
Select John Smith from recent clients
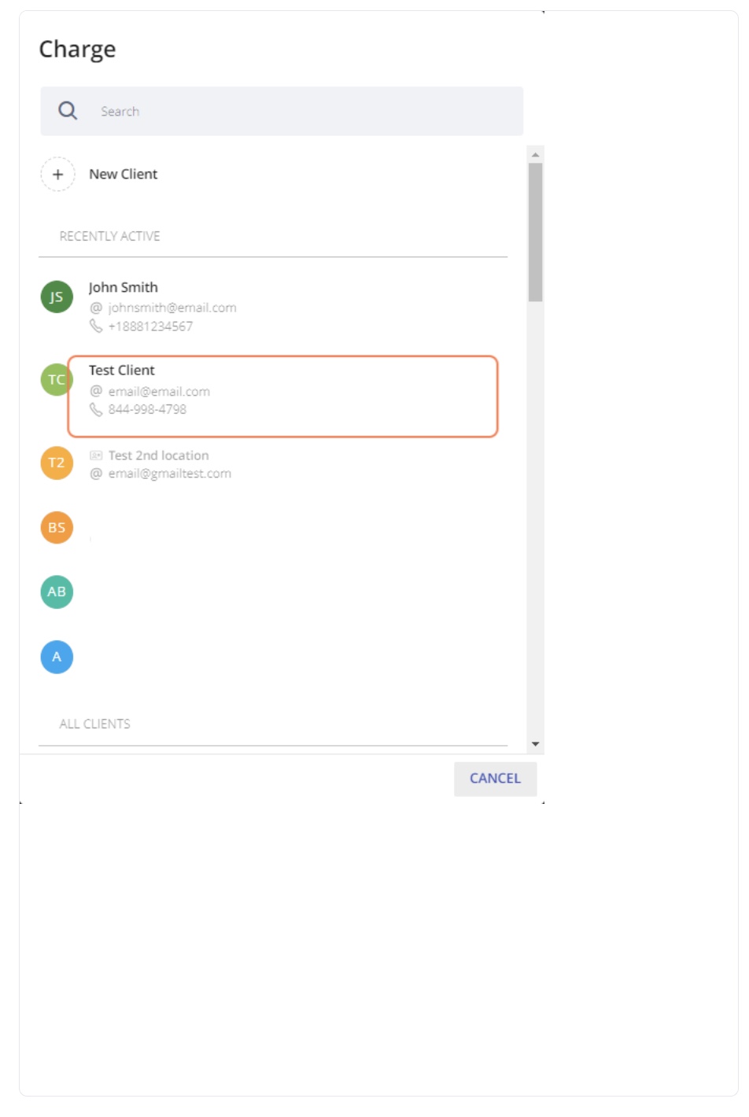click(273, 306)
